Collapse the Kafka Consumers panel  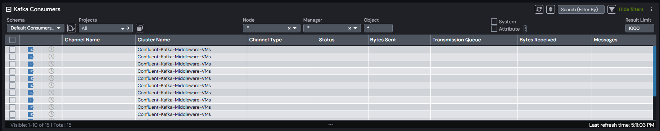click(x=9, y=9)
